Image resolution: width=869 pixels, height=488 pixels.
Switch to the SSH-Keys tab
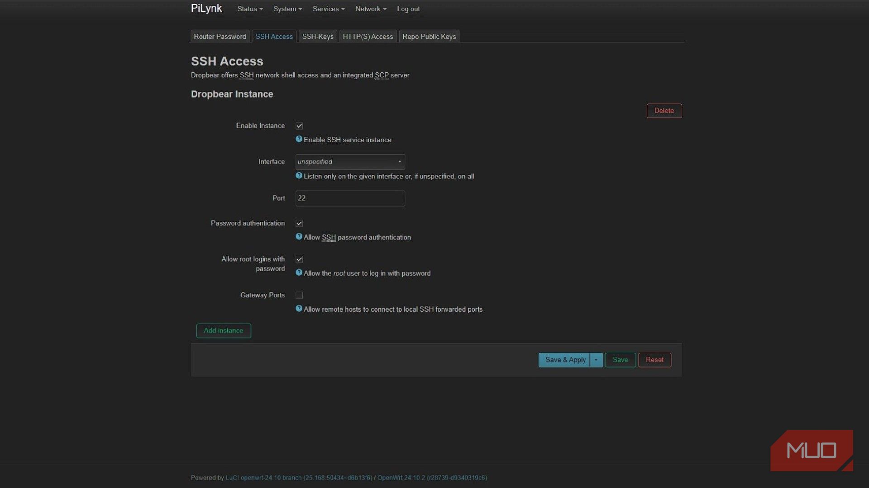point(318,37)
